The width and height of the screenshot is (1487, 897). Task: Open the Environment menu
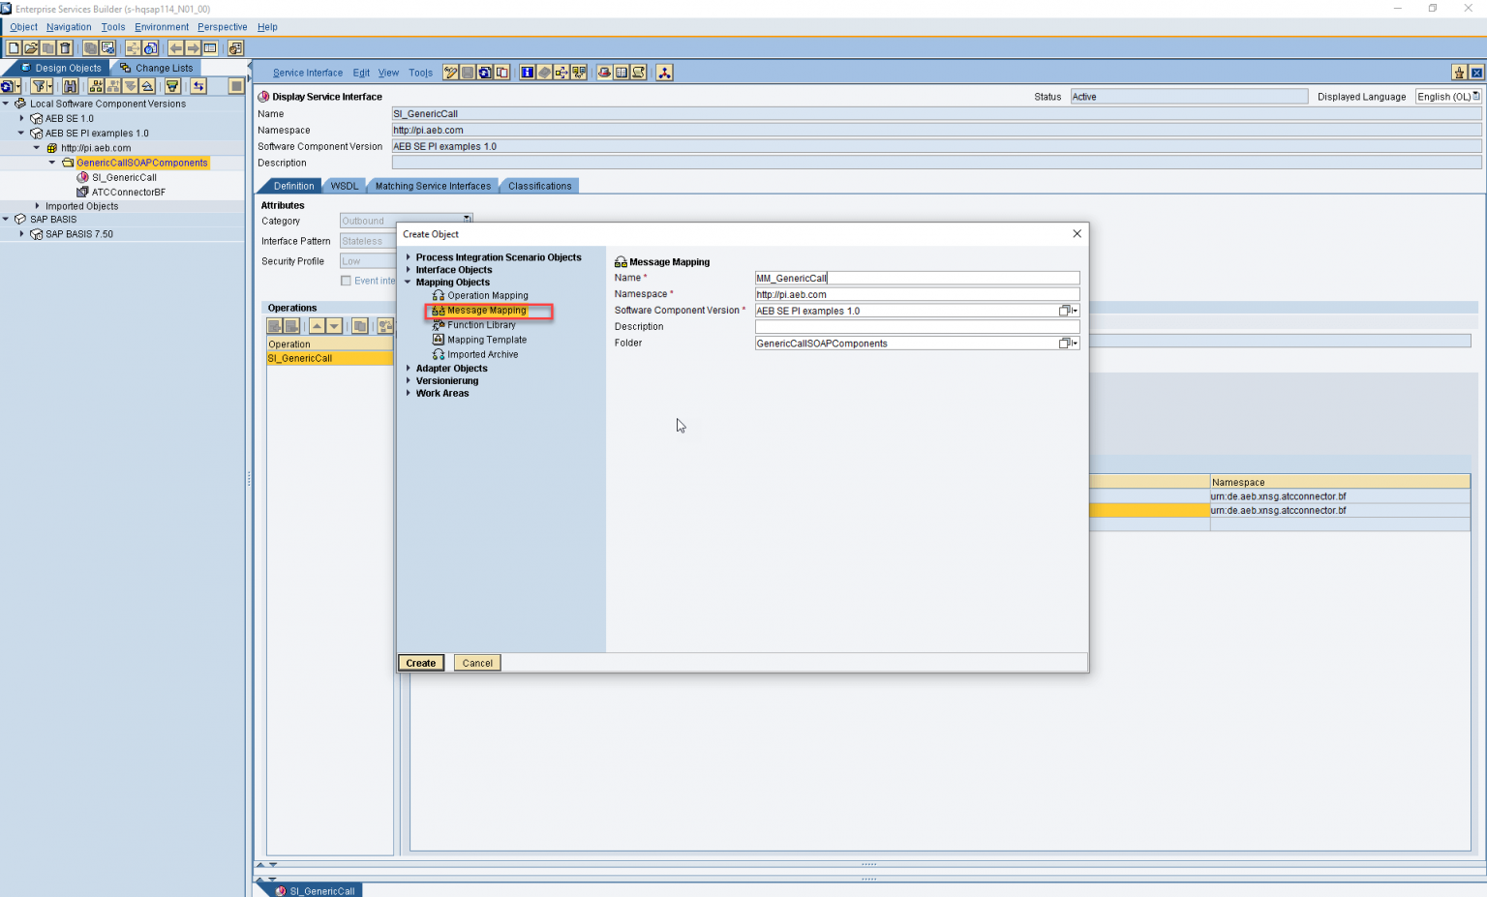161,26
